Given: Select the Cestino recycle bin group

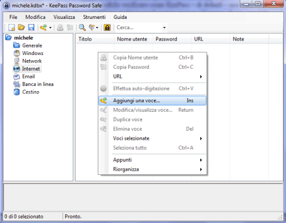Looking at the screenshot, I should (31, 92).
